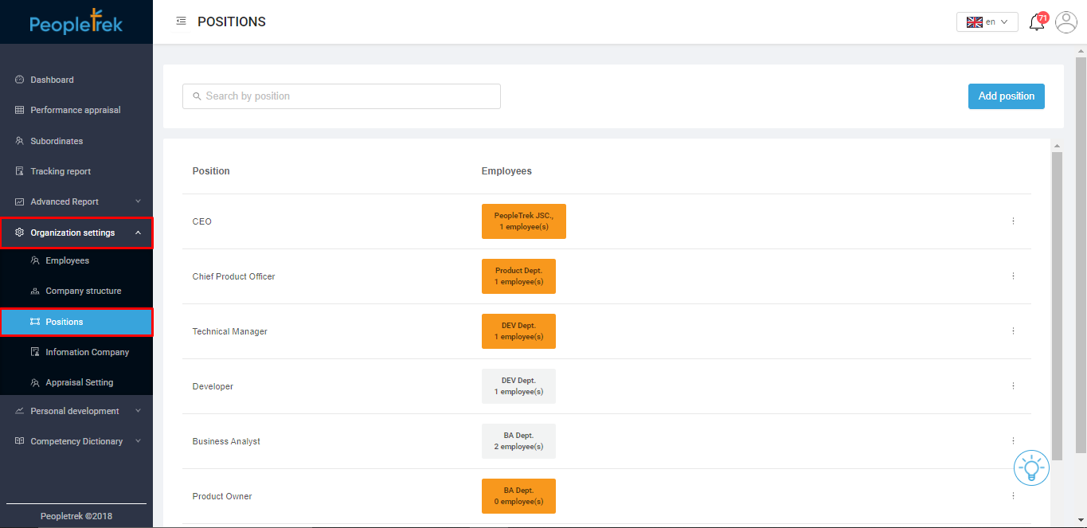Click PeopleTrek JSC. employee badge

[523, 221]
